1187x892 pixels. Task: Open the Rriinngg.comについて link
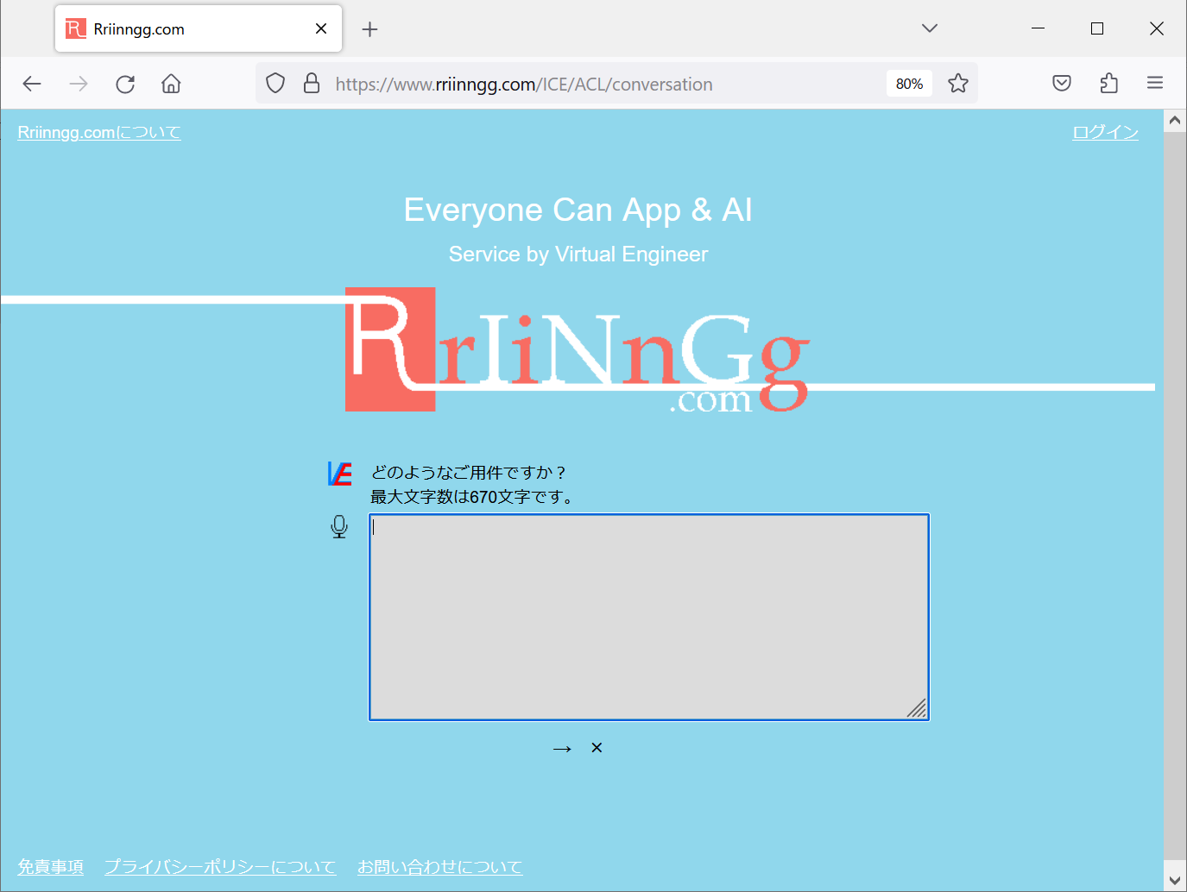(x=99, y=132)
